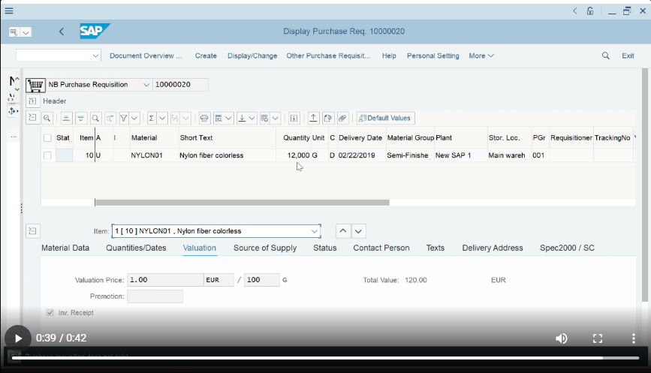651x373 pixels.
Task: Click Create in the menu bar
Action: [206, 56]
